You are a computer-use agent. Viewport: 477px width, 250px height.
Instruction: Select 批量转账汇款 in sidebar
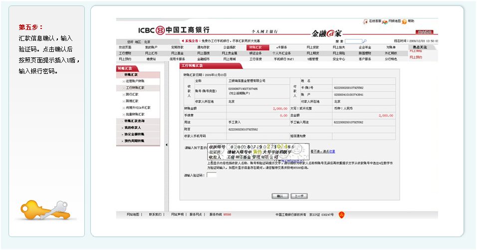[x=135, y=115]
